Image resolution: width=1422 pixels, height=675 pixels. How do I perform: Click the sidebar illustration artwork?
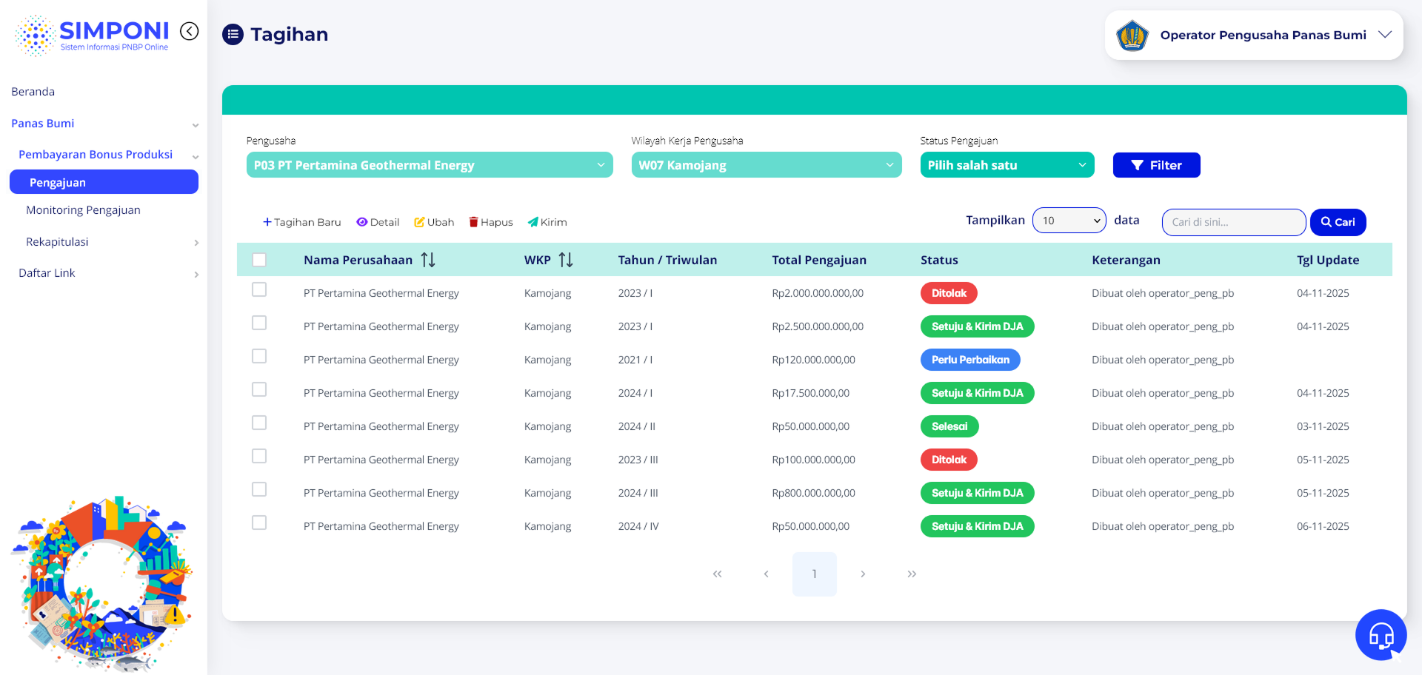(102, 583)
